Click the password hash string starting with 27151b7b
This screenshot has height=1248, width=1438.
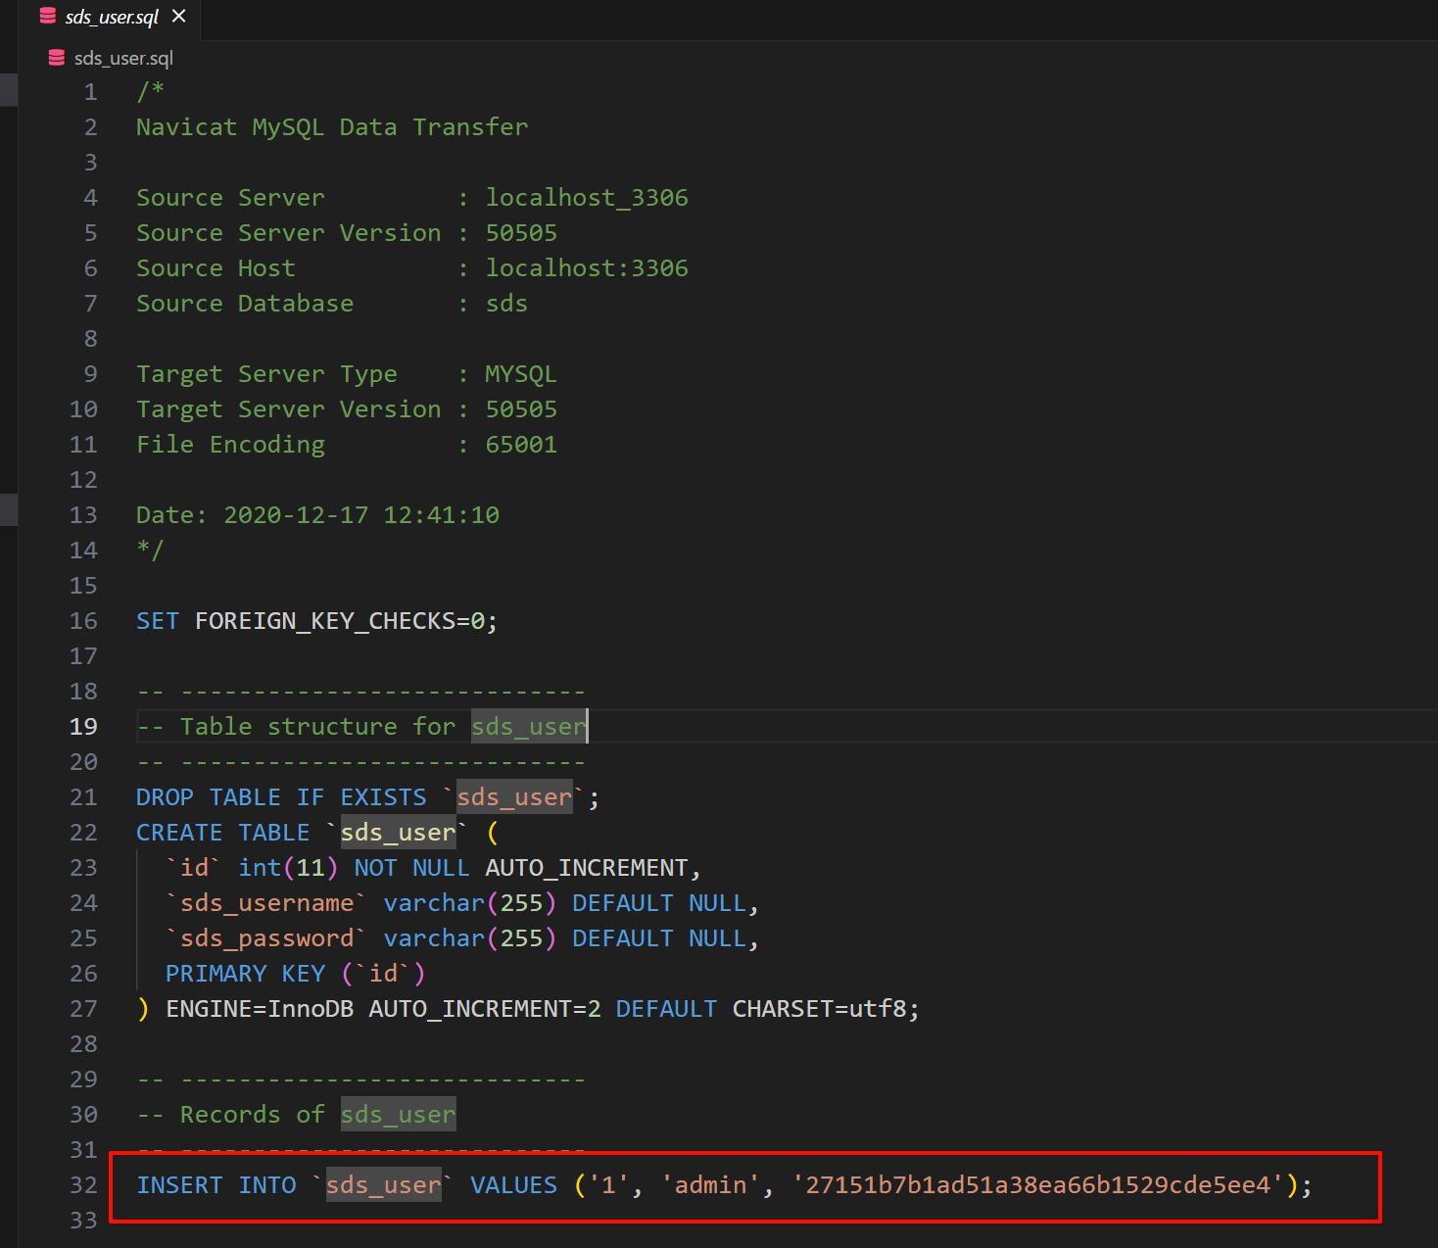[1037, 1185]
